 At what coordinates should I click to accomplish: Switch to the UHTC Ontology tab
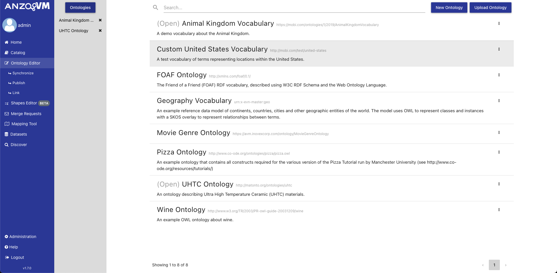tap(73, 30)
